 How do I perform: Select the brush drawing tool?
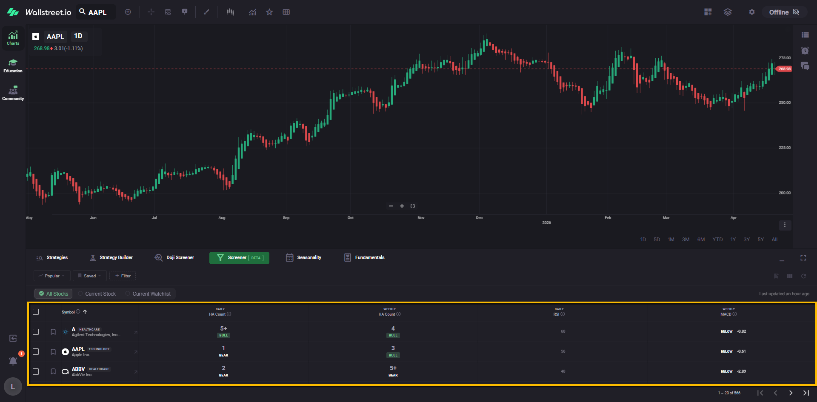coord(206,12)
